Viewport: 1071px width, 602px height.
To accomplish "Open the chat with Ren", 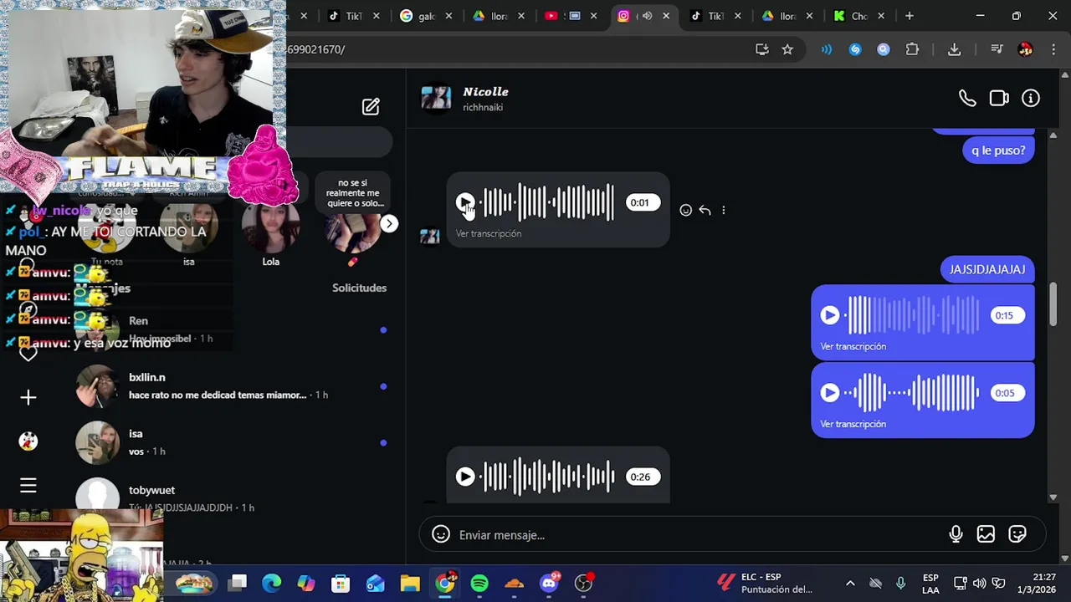I will (233, 329).
